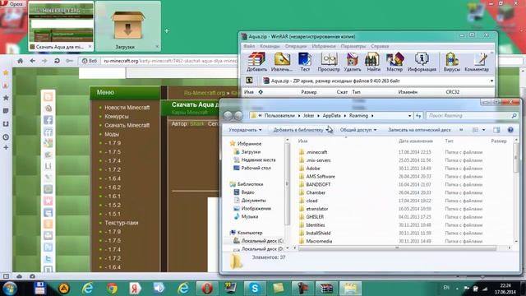Expand Explorer toolbar overflow chevron
The height and width of the screenshot is (296, 526).
tap(461, 130)
